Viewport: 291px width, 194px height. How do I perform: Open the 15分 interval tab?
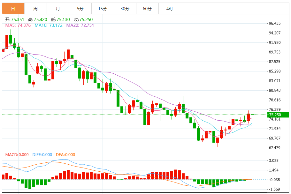tap(103, 9)
